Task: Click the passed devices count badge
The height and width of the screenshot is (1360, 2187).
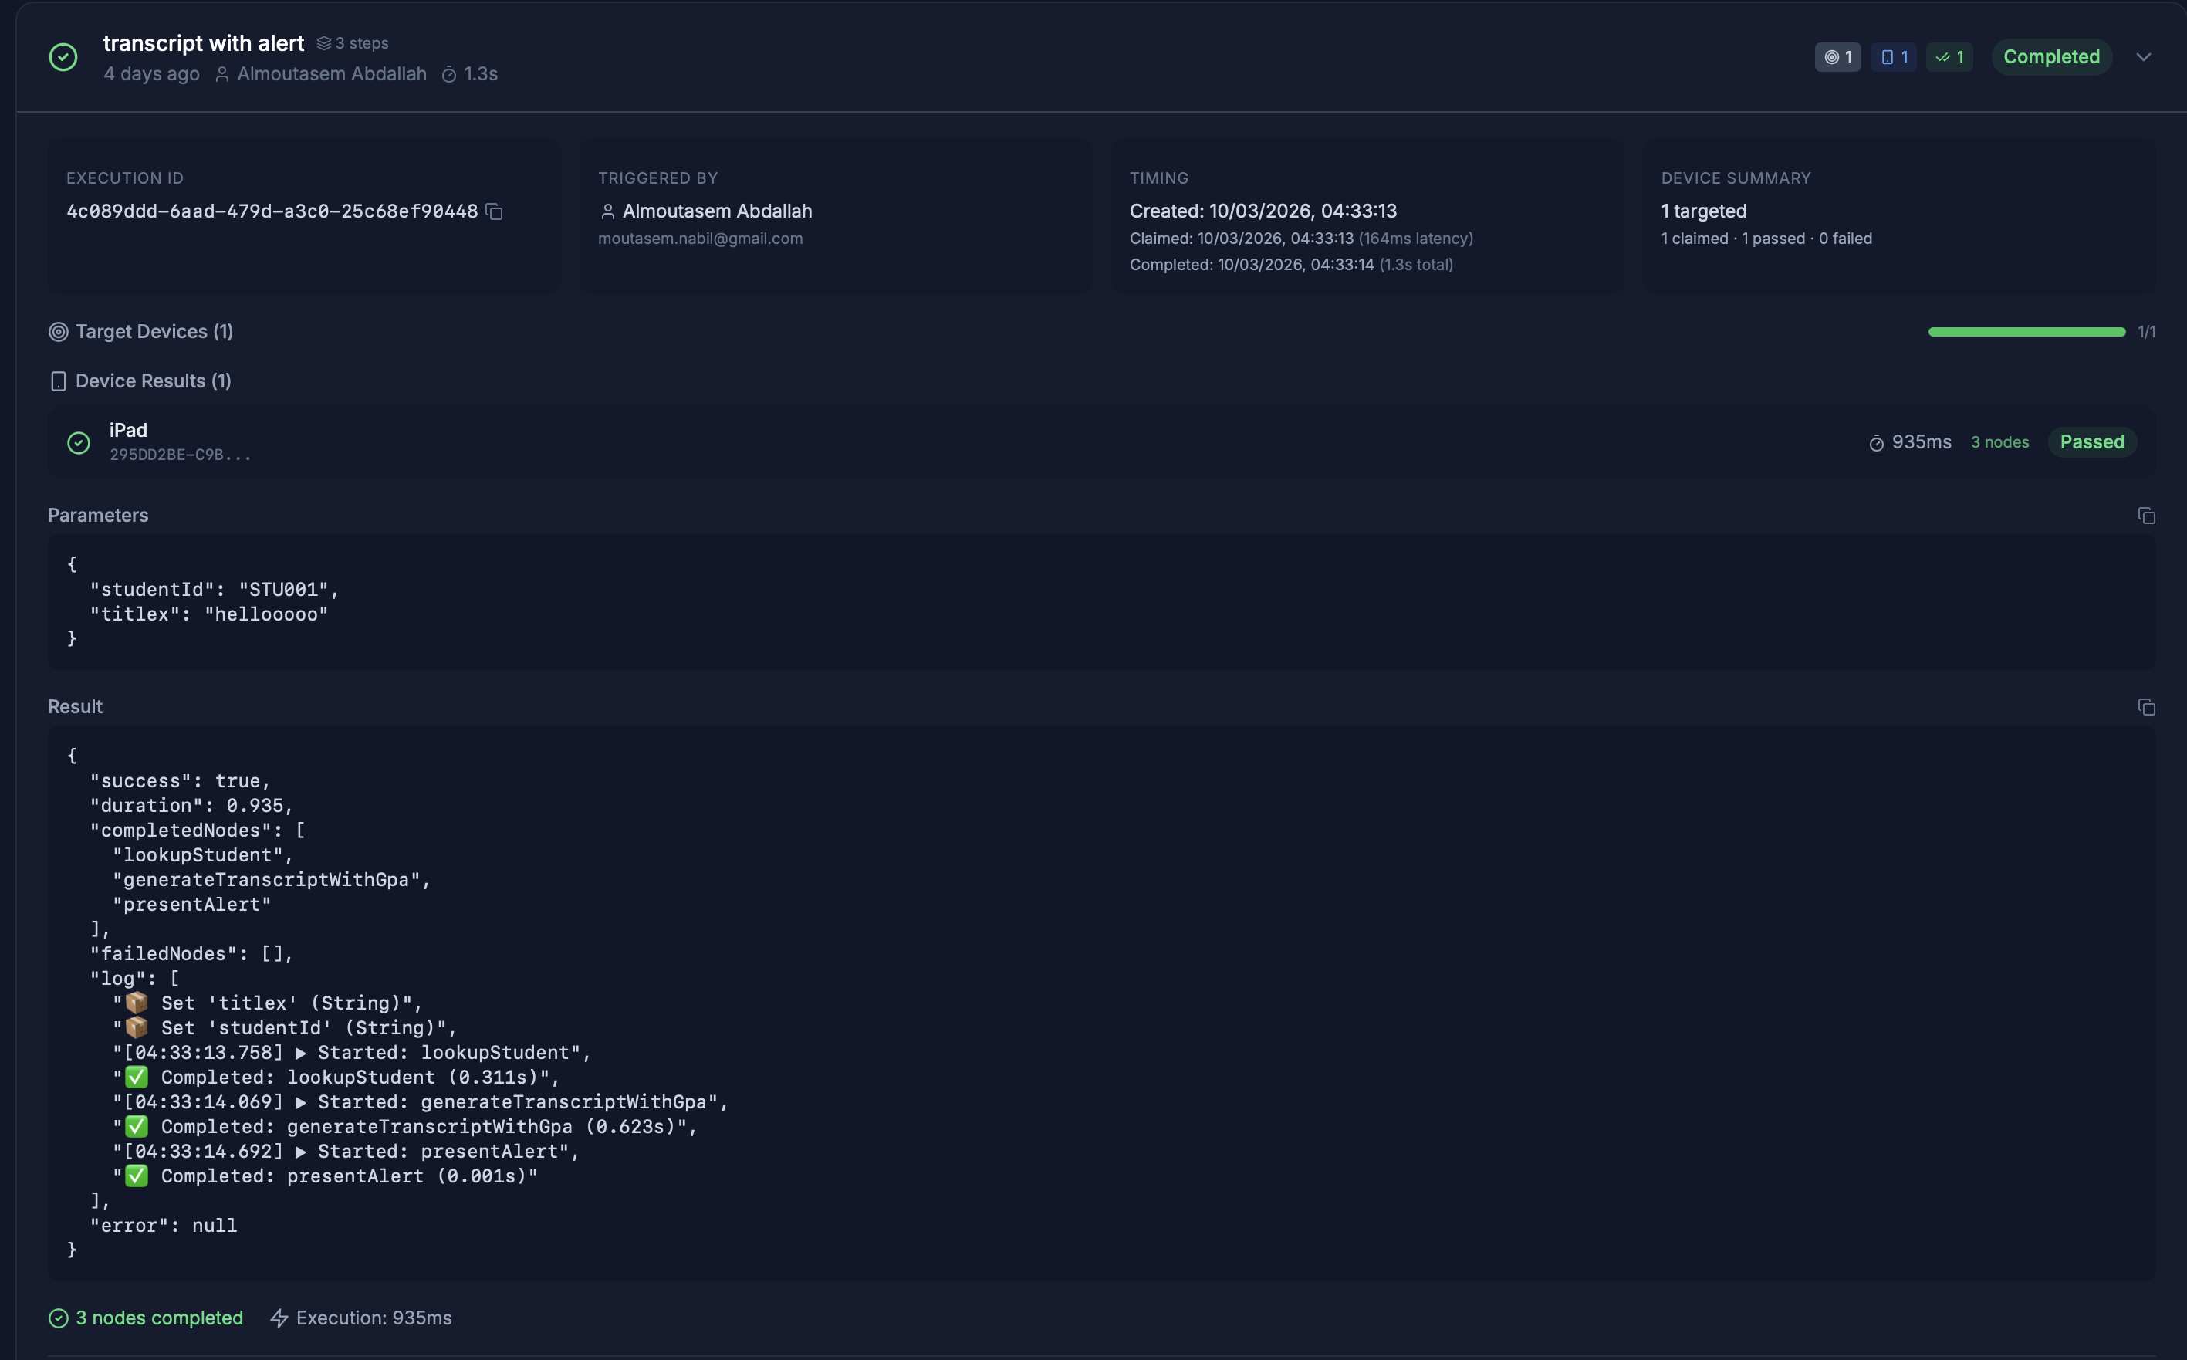Action: [x=1949, y=56]
